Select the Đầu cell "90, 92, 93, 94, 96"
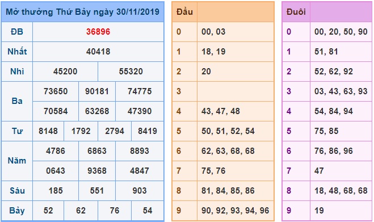Viewport: 374px width, 222px height. 235,210
